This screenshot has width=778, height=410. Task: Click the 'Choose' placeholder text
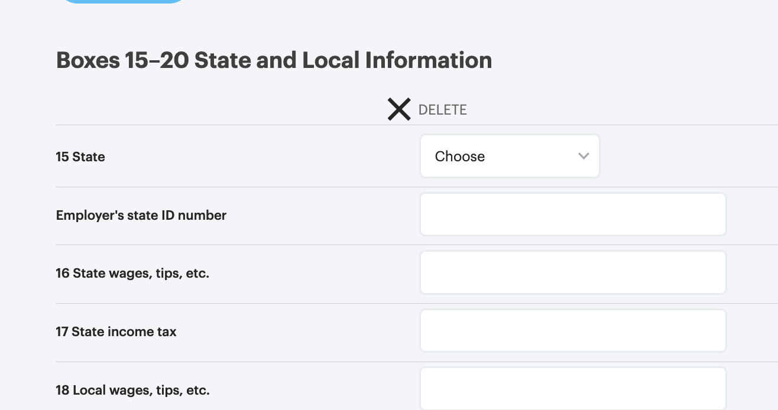[460, 156]
